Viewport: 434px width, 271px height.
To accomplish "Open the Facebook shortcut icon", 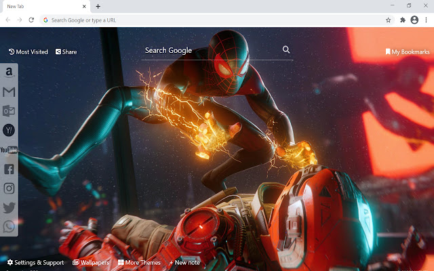I will [x=9, y=169].
